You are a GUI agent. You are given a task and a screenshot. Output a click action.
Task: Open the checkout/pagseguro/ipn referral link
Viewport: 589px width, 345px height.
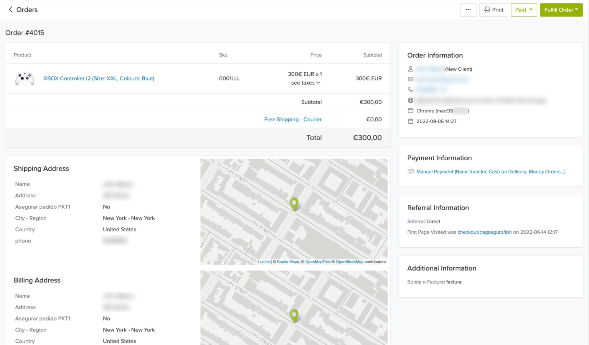[x=484, y=232]
